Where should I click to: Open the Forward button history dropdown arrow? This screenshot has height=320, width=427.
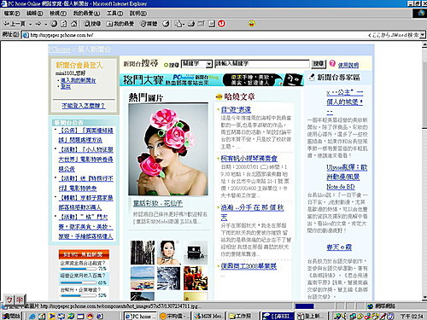(45, 24)
